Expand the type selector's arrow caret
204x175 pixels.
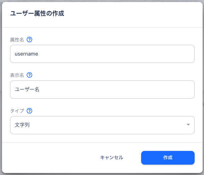(188, 125)
